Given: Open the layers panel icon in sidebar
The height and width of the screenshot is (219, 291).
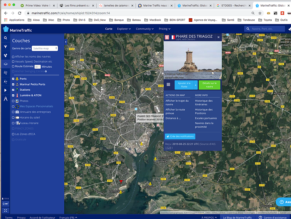Looking at the screenshot, I should pos(6,64).
